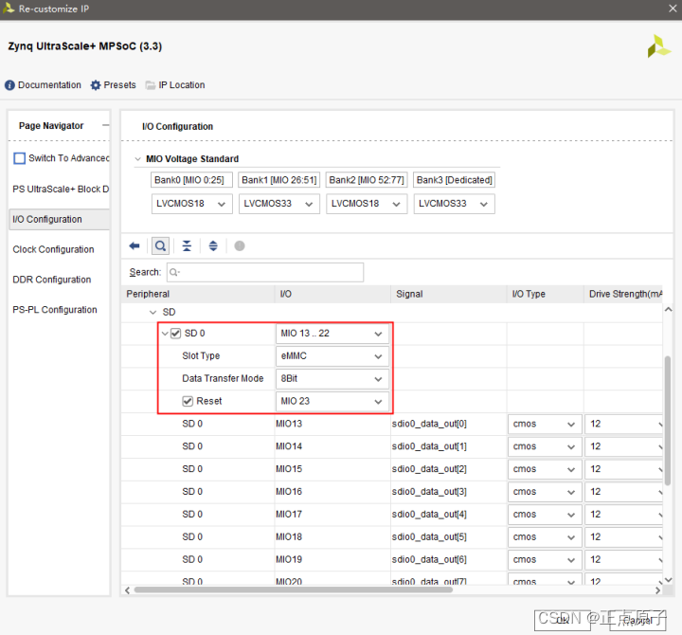Click horizontal scrollbar left arrow
The width and height of the screenshot is (682, 635).
coord(127,590)
